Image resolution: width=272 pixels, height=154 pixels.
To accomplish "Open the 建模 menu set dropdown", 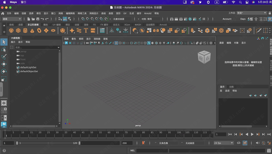I will coord(12,19).
